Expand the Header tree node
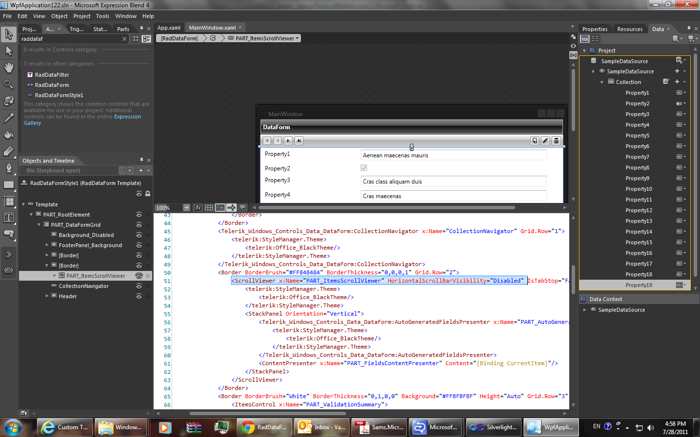The image size is (700, 437). pyautogui.click(x=47, y=296)
